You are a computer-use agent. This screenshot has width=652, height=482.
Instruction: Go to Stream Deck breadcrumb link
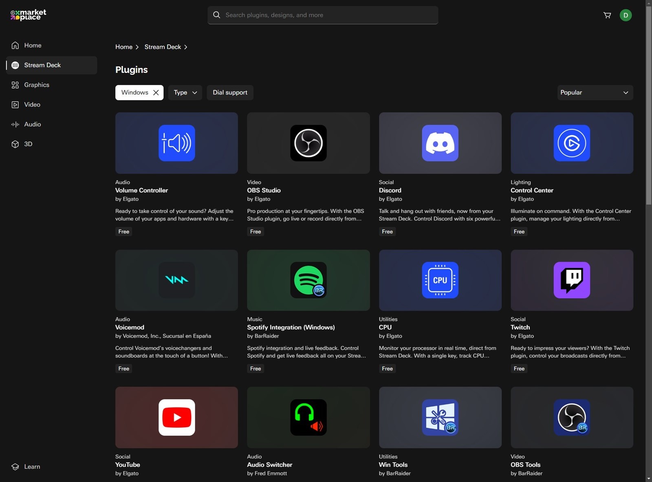pos(163,47)
